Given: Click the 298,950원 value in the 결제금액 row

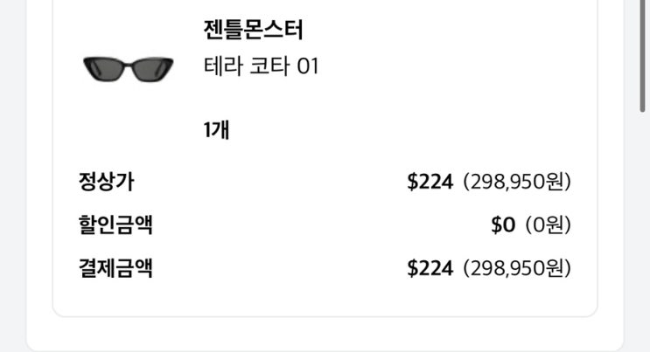Looking at the screenshot, I should 517,267.
